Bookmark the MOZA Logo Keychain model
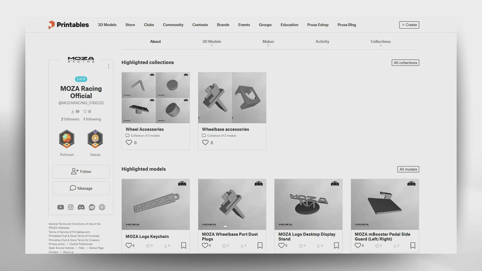This screenshot has height=271, width=482. click(x=183, y=245)
